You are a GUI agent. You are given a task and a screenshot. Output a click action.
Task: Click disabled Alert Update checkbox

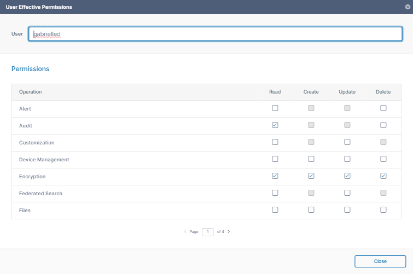click(x=347, y=108)
